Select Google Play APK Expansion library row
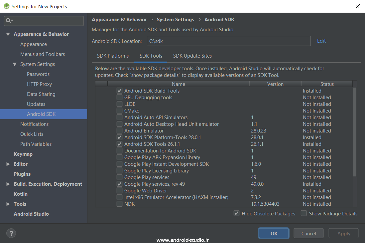Image resolution: width=365 pixels, height=243 pixels. click(x=224, y=157)
